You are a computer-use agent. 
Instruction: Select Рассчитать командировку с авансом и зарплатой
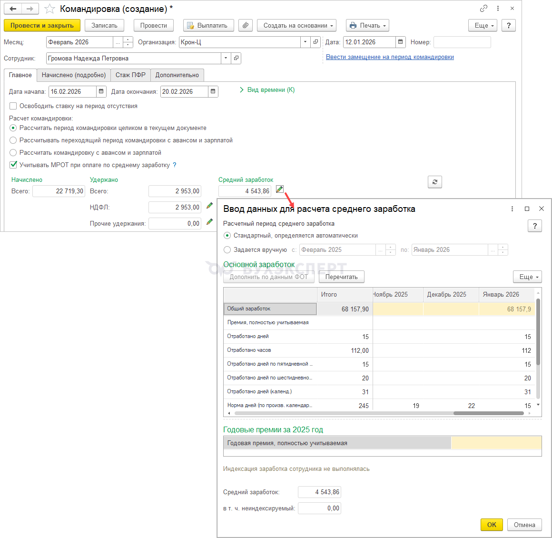coord(13,153)
